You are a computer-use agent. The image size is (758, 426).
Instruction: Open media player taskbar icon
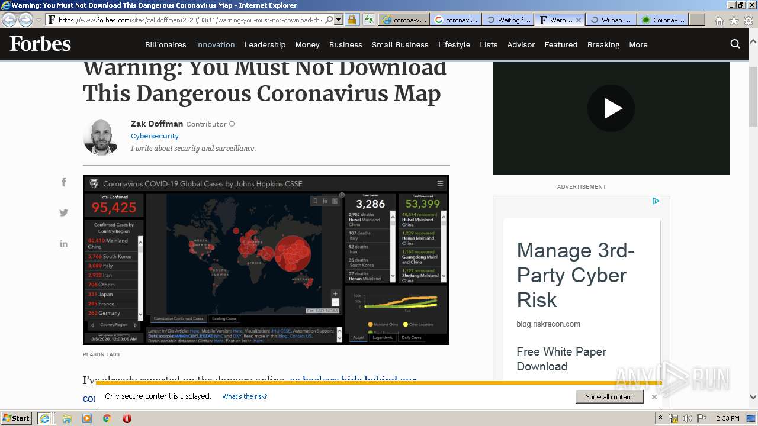[x=87, y=418]
